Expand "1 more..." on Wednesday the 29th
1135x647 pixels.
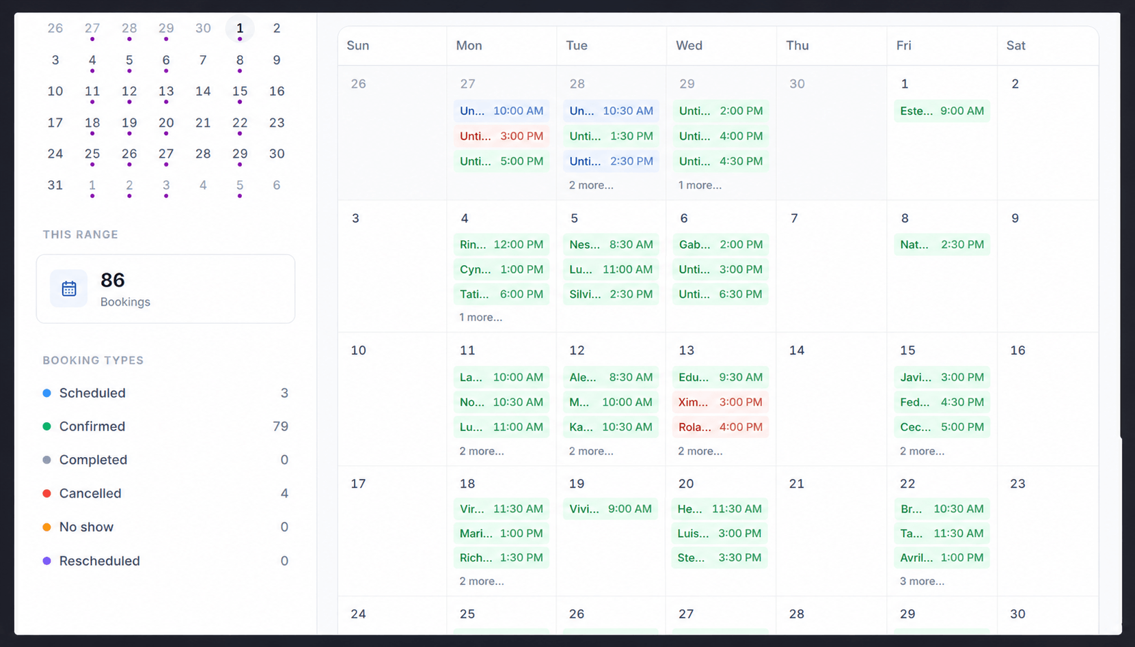click(x=700, y=185)
